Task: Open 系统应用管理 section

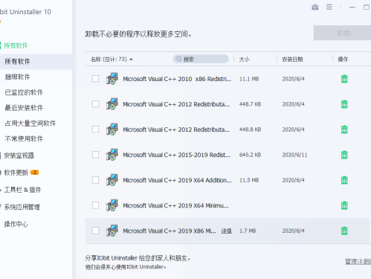Action: point(22,207)
